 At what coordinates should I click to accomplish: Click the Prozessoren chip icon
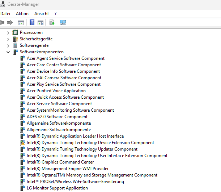point(15,32)
